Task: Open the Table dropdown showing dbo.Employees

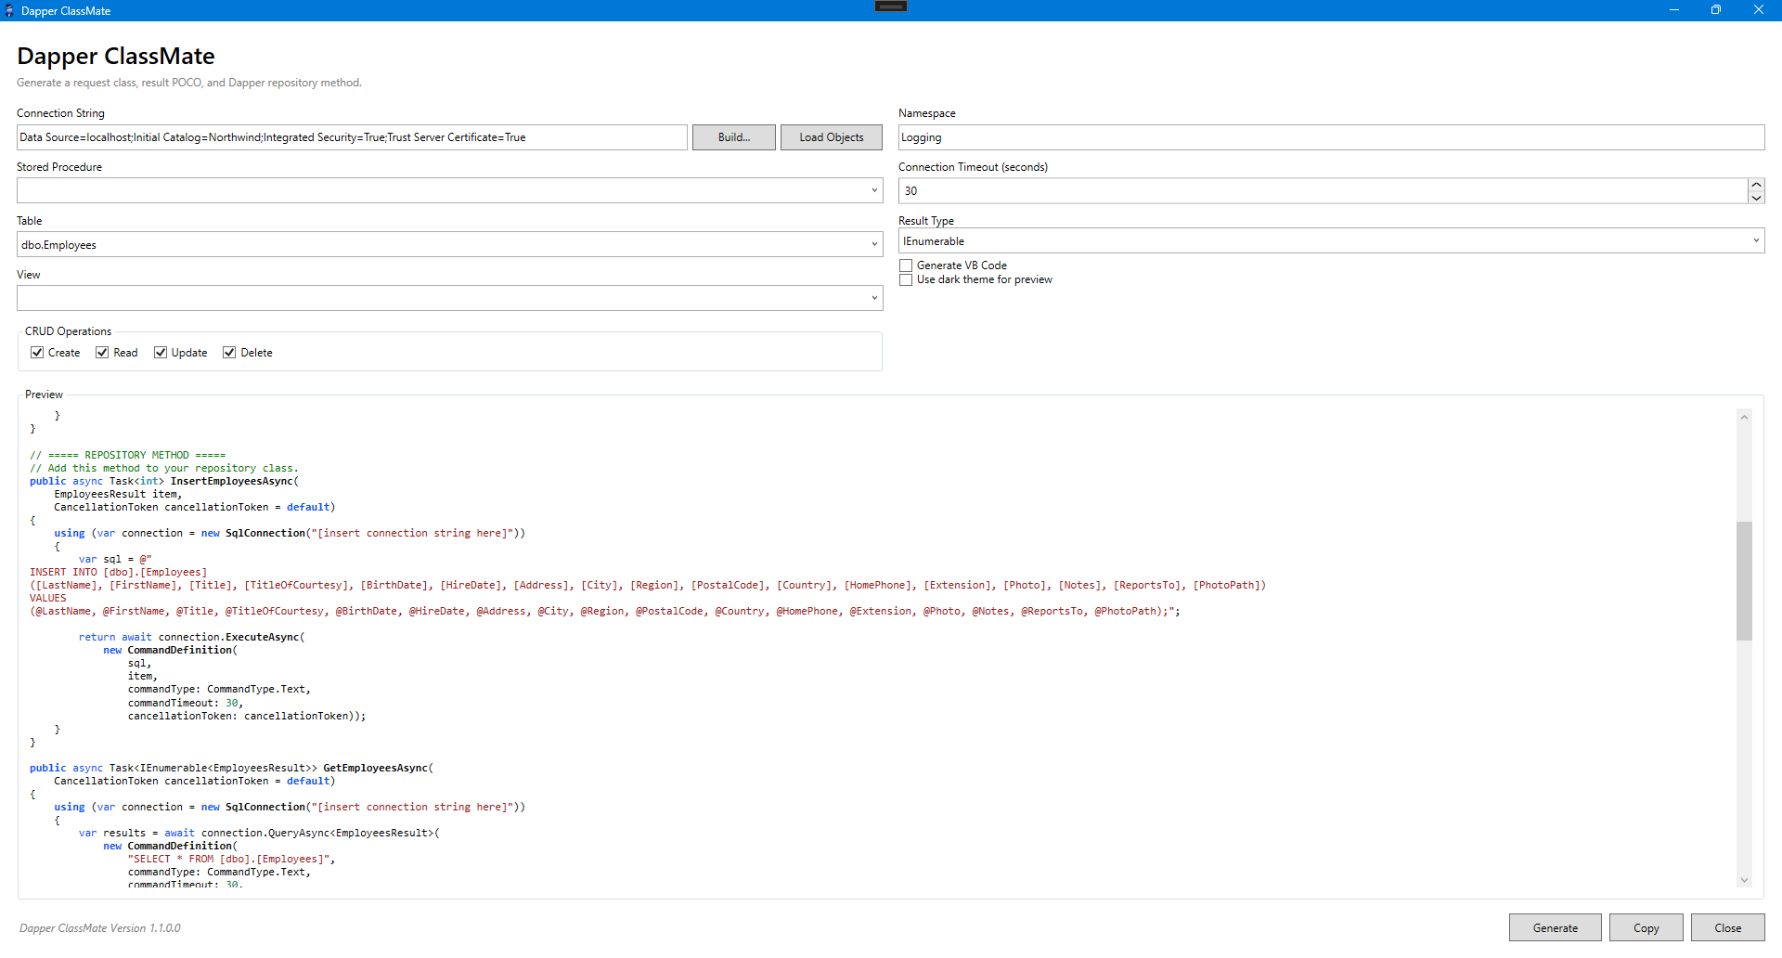Action: (x=449, y=244)
